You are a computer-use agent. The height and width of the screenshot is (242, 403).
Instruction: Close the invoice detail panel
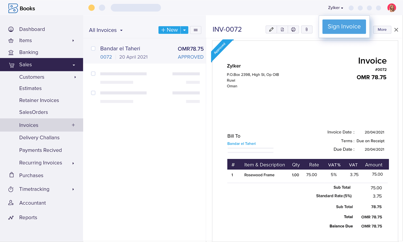click(x=396, y=30)
